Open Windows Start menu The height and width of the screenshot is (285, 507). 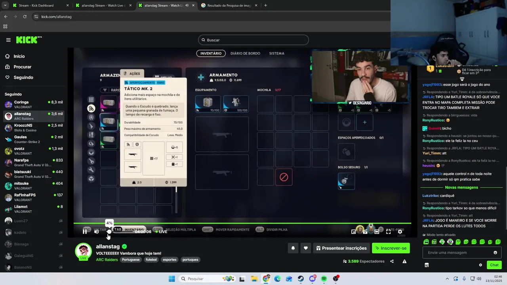tap(172, 279)
